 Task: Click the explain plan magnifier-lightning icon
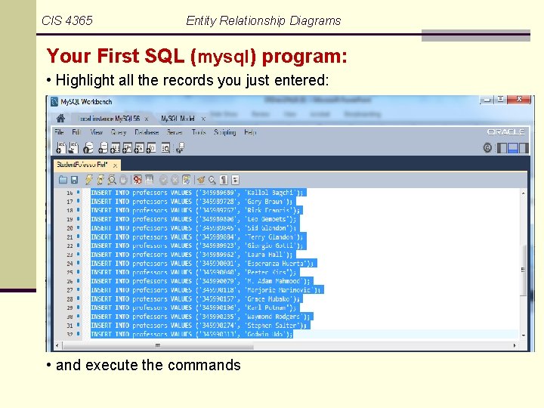(x=112, y=179)
